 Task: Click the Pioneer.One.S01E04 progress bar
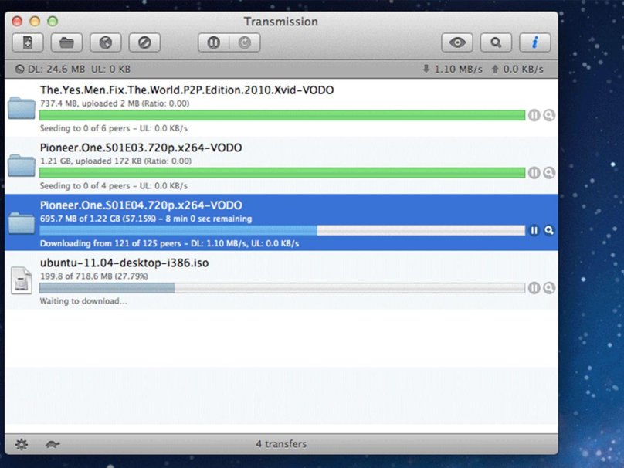282,230
